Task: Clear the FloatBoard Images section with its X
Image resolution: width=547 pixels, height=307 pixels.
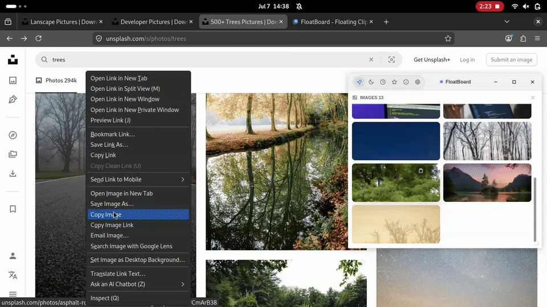Action: coord(533,97)
